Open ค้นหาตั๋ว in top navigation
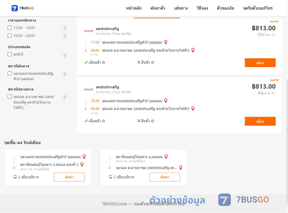The width and height of the screenshot is (288, 213). [x=158, y=8]
